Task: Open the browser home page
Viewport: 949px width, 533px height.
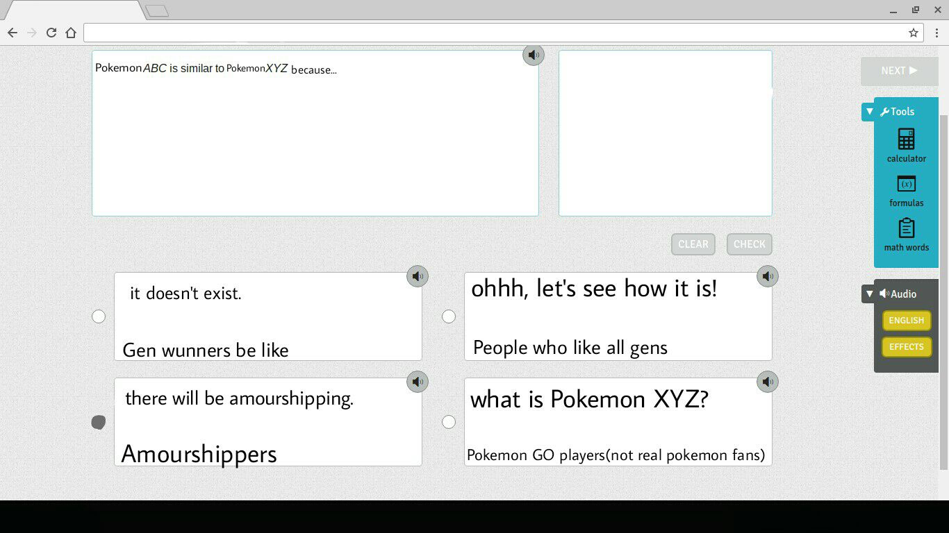Action: 71,33
